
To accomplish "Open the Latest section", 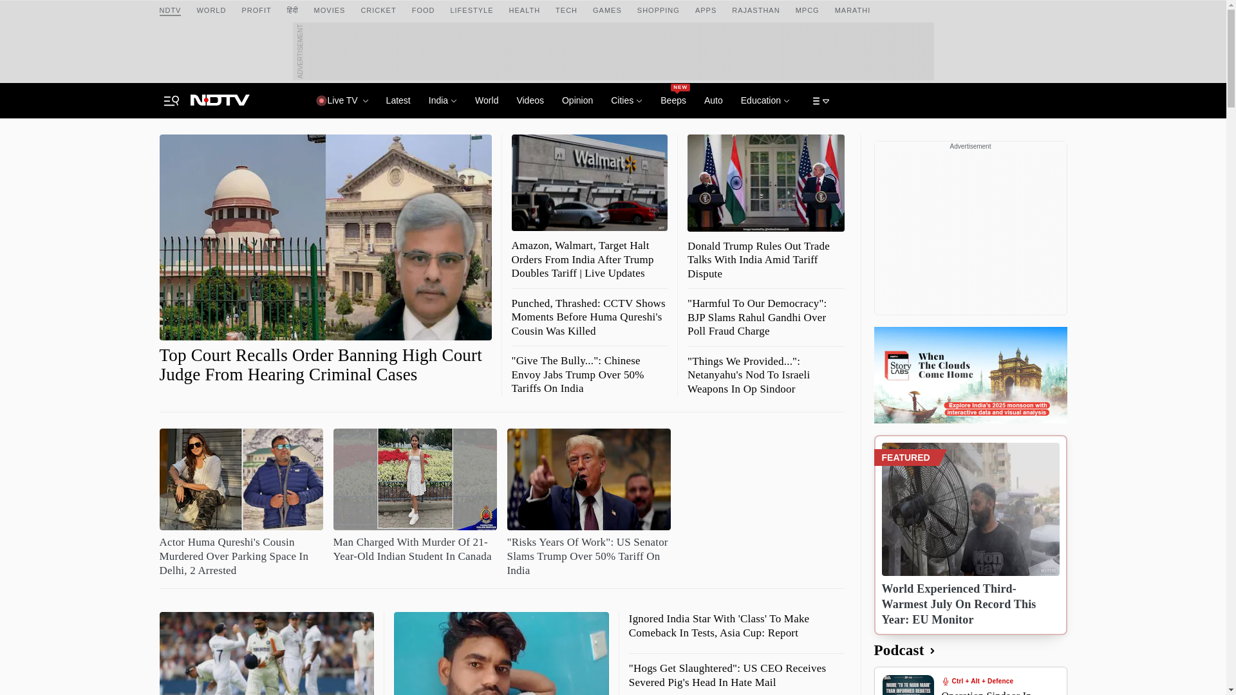I will point(398,100).
